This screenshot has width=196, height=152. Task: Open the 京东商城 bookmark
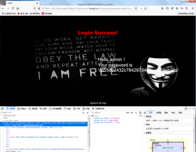pos(47,13)
